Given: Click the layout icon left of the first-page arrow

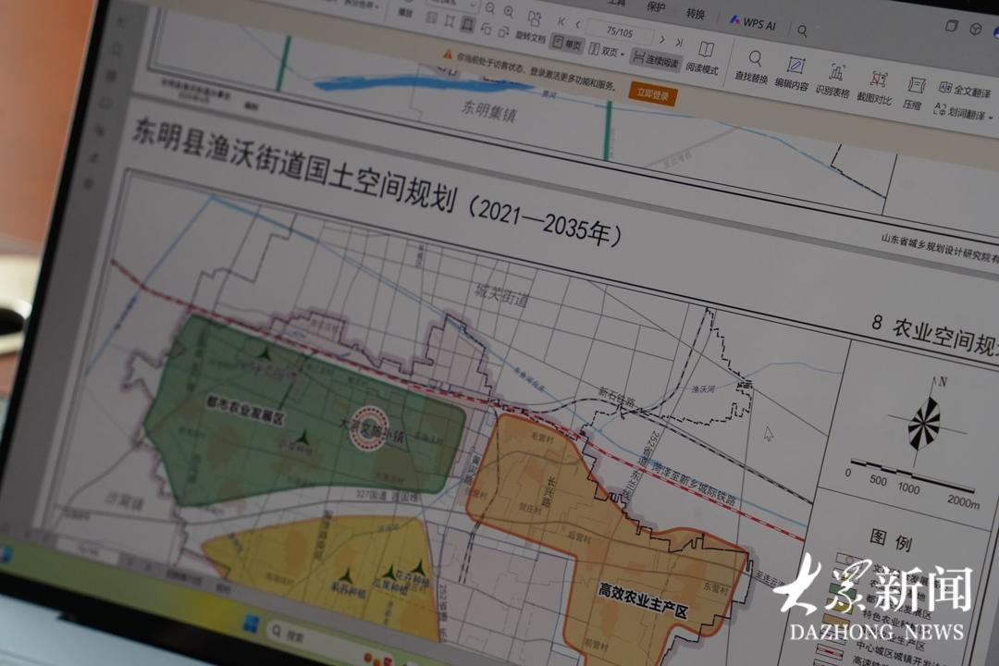Looking at the screenshot, I should 534,18.
